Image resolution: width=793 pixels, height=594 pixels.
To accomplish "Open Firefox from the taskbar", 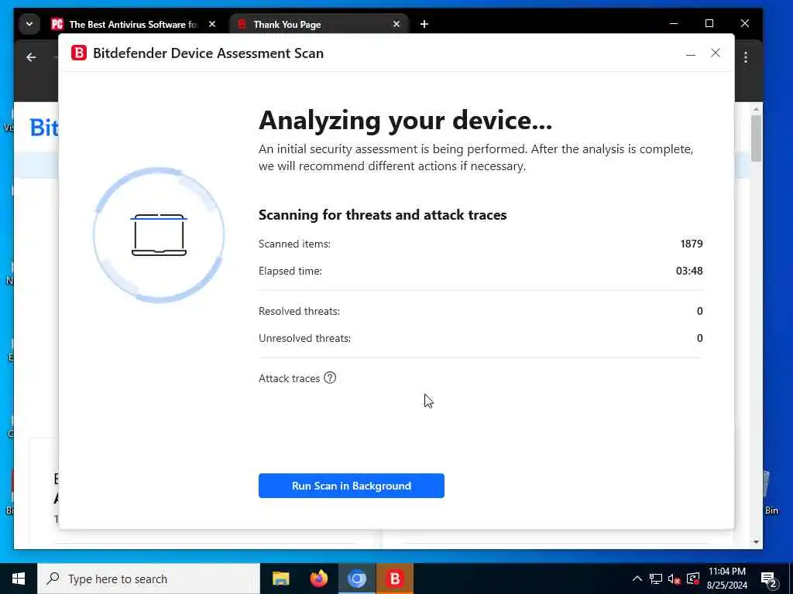I will [318, 579].
